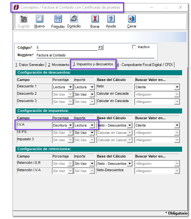Switch to Comprobante Fiscal Digital / CFDI tab
Viewport: 191px width, 219px height.
coord(145,65)
